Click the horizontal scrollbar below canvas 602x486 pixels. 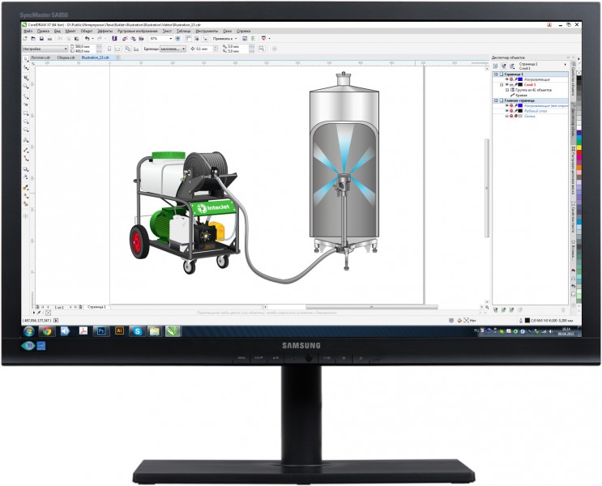pos(372,307)
